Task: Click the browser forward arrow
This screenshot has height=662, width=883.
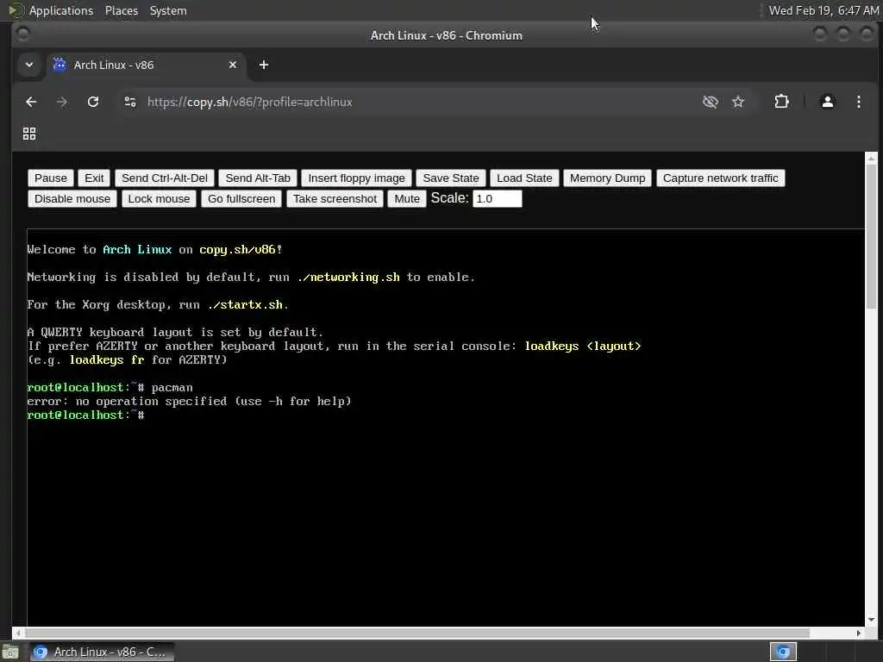Action: click(62, 102)
